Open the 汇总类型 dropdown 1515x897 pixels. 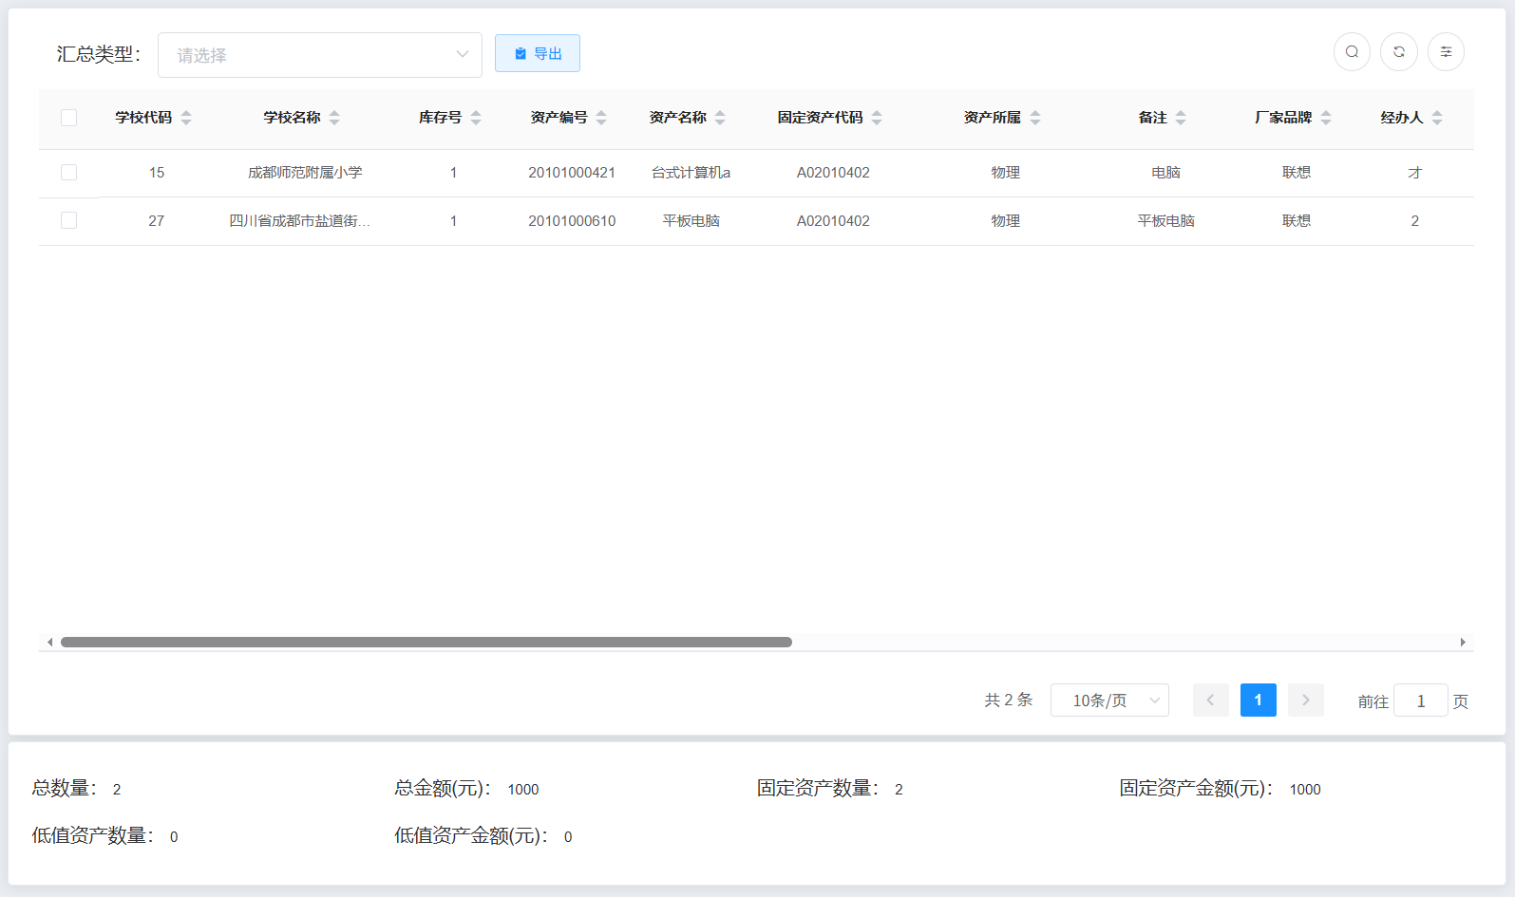(320, 55)
